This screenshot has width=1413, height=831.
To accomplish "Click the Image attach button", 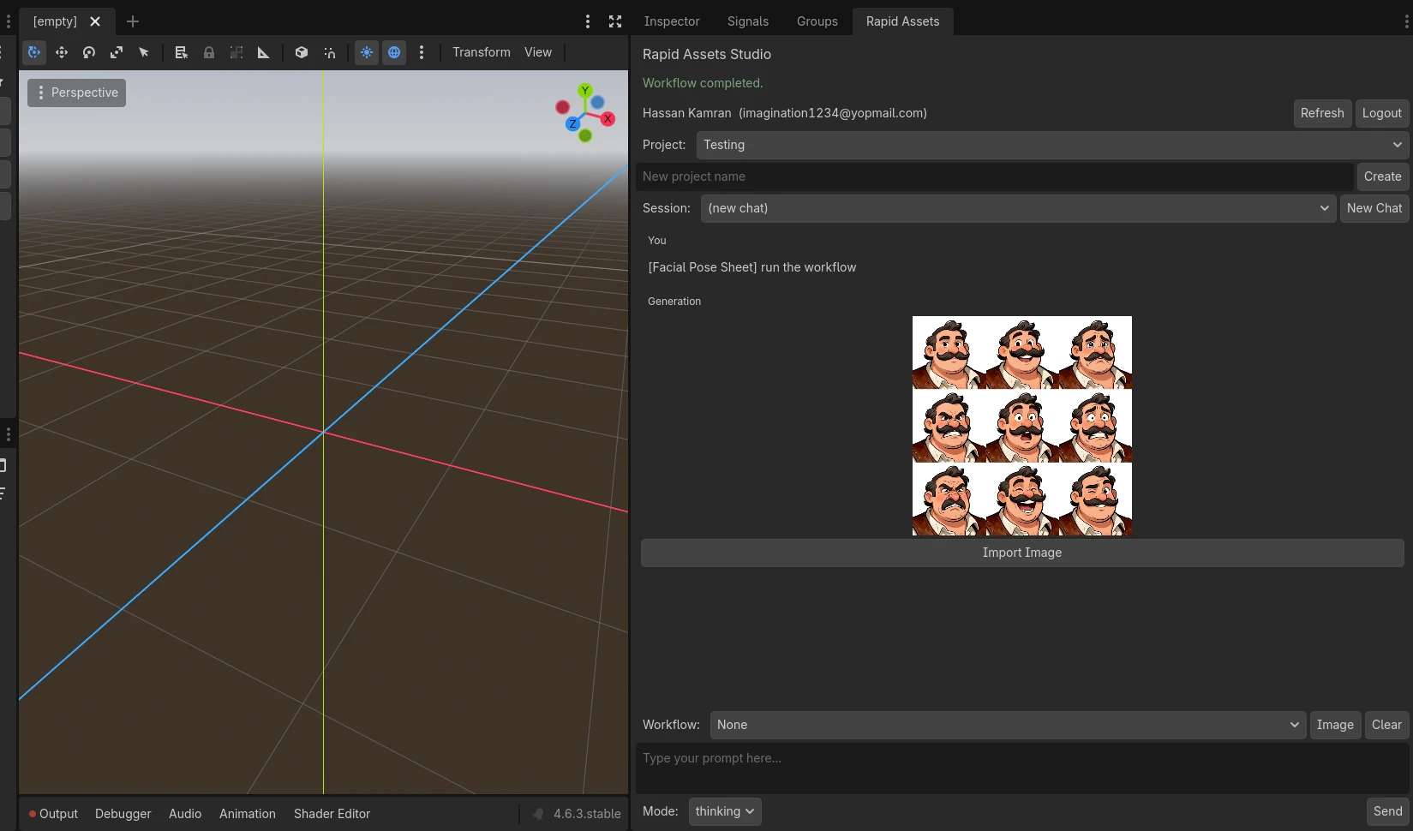I will (1335, 725).
